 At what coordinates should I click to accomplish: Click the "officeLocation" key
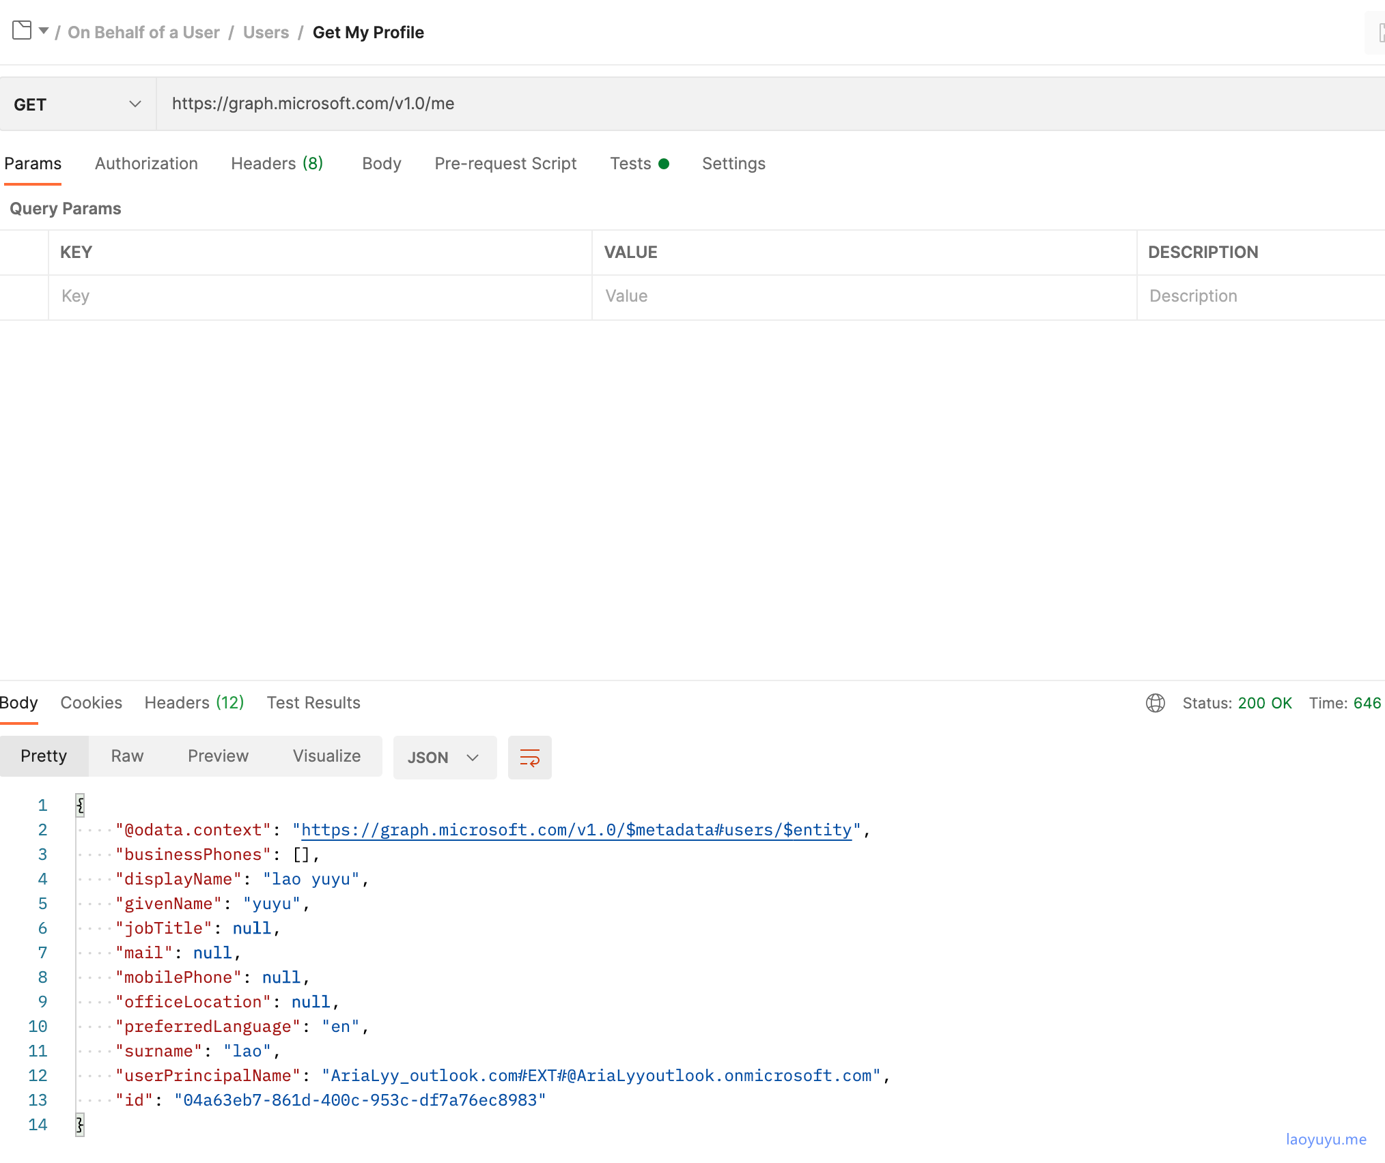click(x=193, y=1002)
